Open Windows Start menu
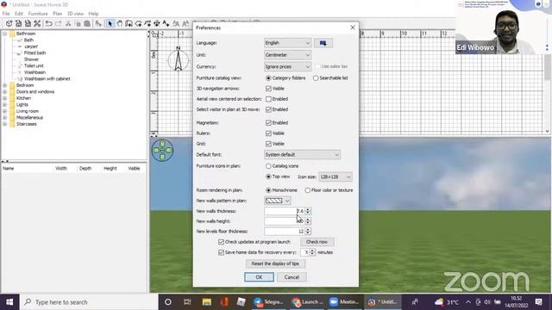The image size is (552, 310). (9, 302)
